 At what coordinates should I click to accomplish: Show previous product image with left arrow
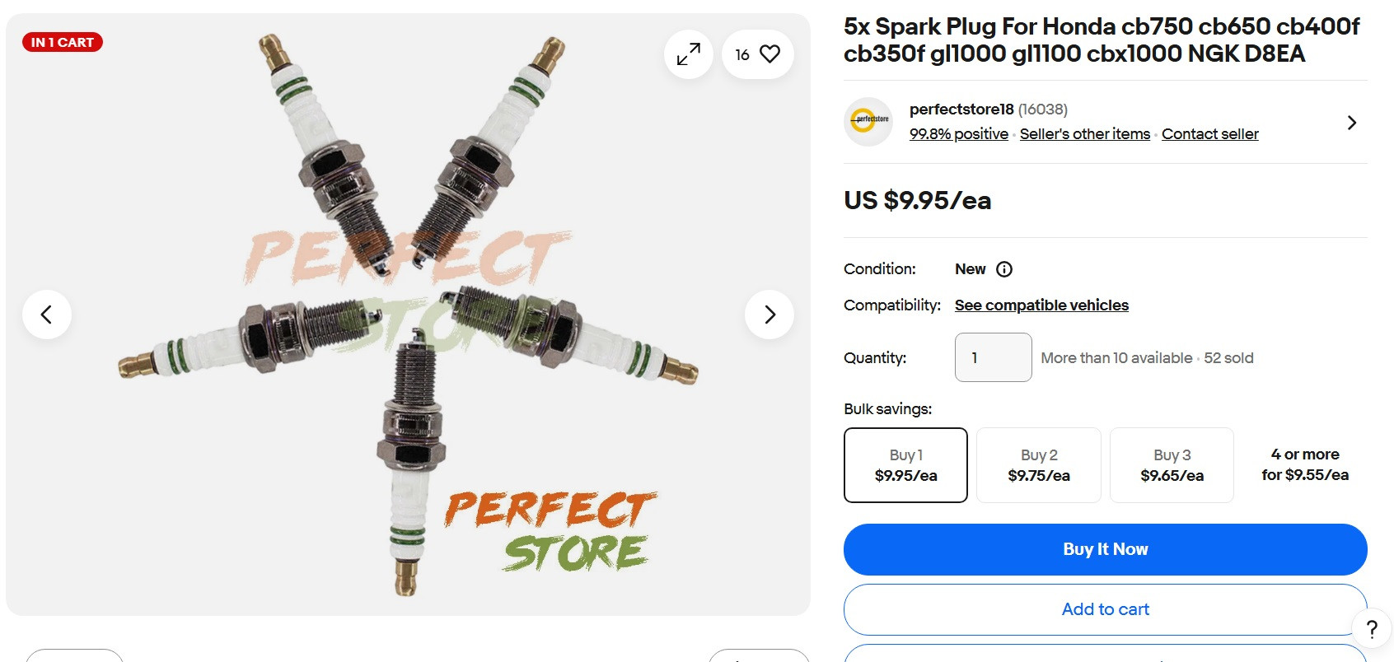[47, 314]
